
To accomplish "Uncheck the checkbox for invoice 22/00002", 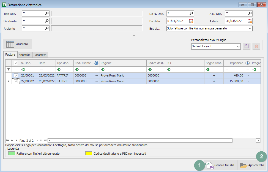I will 16,81.
